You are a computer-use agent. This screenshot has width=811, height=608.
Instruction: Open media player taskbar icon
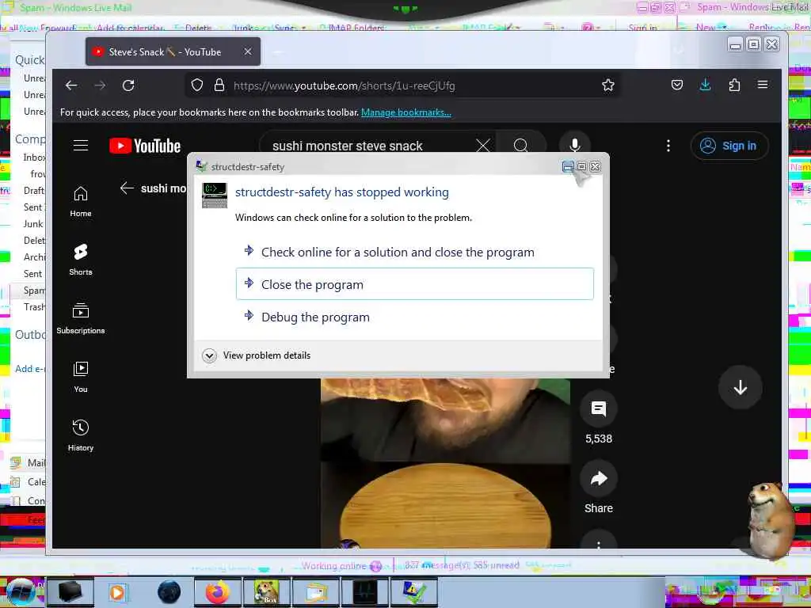pos(117,592)
